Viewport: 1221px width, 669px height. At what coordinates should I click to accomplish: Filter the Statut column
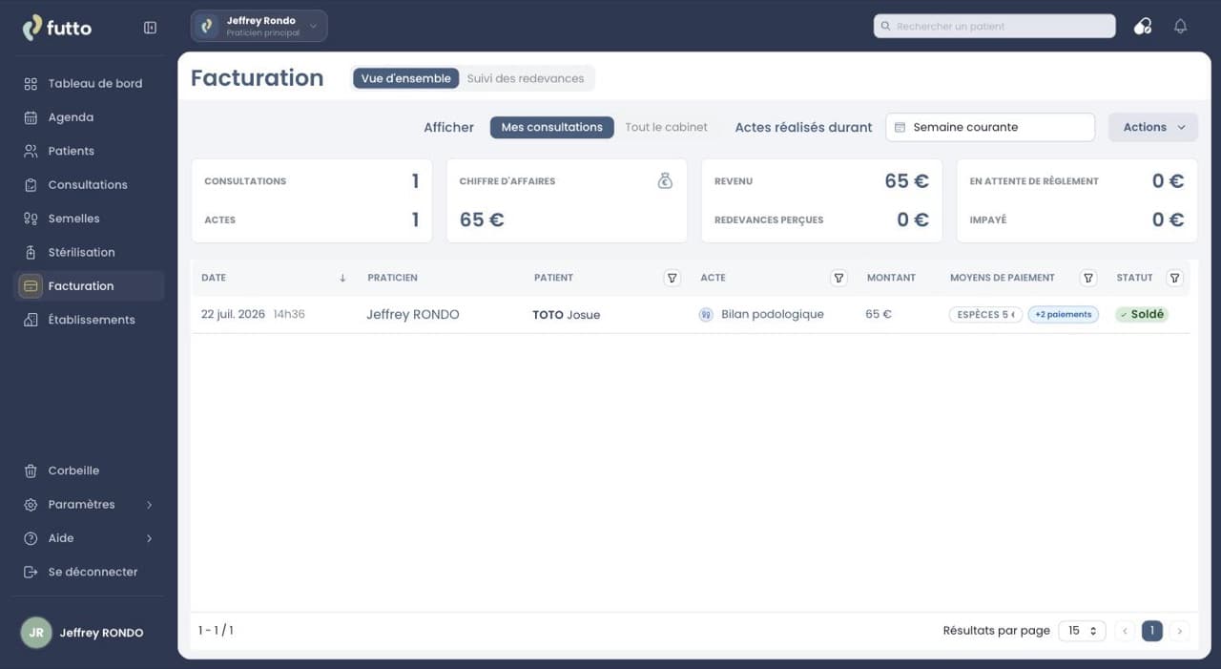(x=1175, y=278)
